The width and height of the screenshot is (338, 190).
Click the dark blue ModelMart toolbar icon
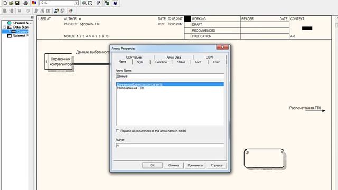tap(115, 3)
